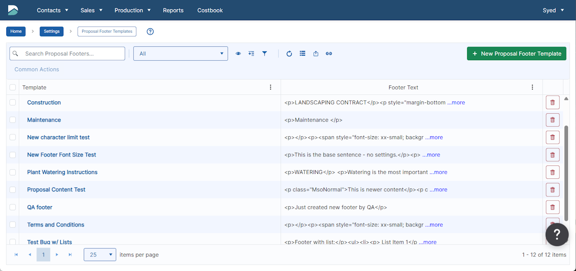576x271 pixels.
Task: Tick the QA footer row checkbox
Action: [13, 207]
